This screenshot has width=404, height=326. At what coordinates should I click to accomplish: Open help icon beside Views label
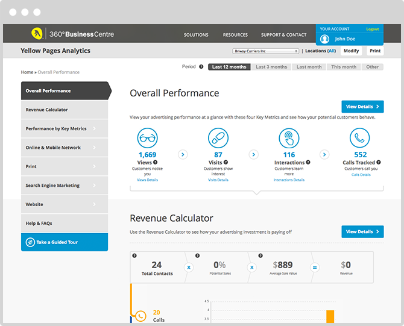[x=155, y=162]
